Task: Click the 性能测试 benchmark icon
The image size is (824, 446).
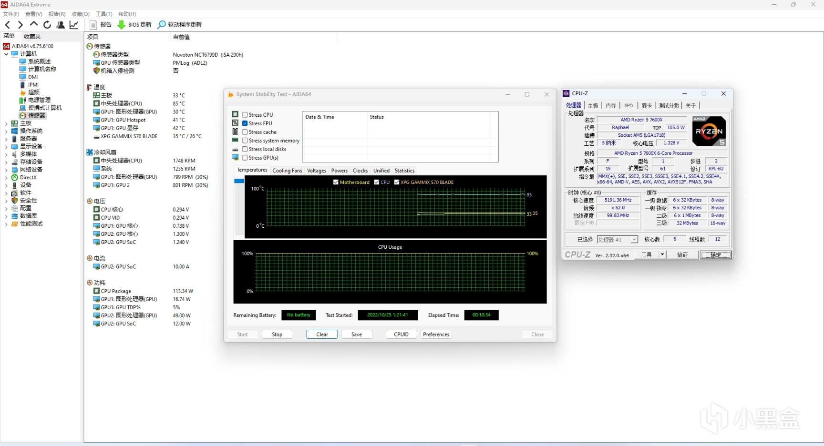Action: pyautogui.click(x=15, y=223)
